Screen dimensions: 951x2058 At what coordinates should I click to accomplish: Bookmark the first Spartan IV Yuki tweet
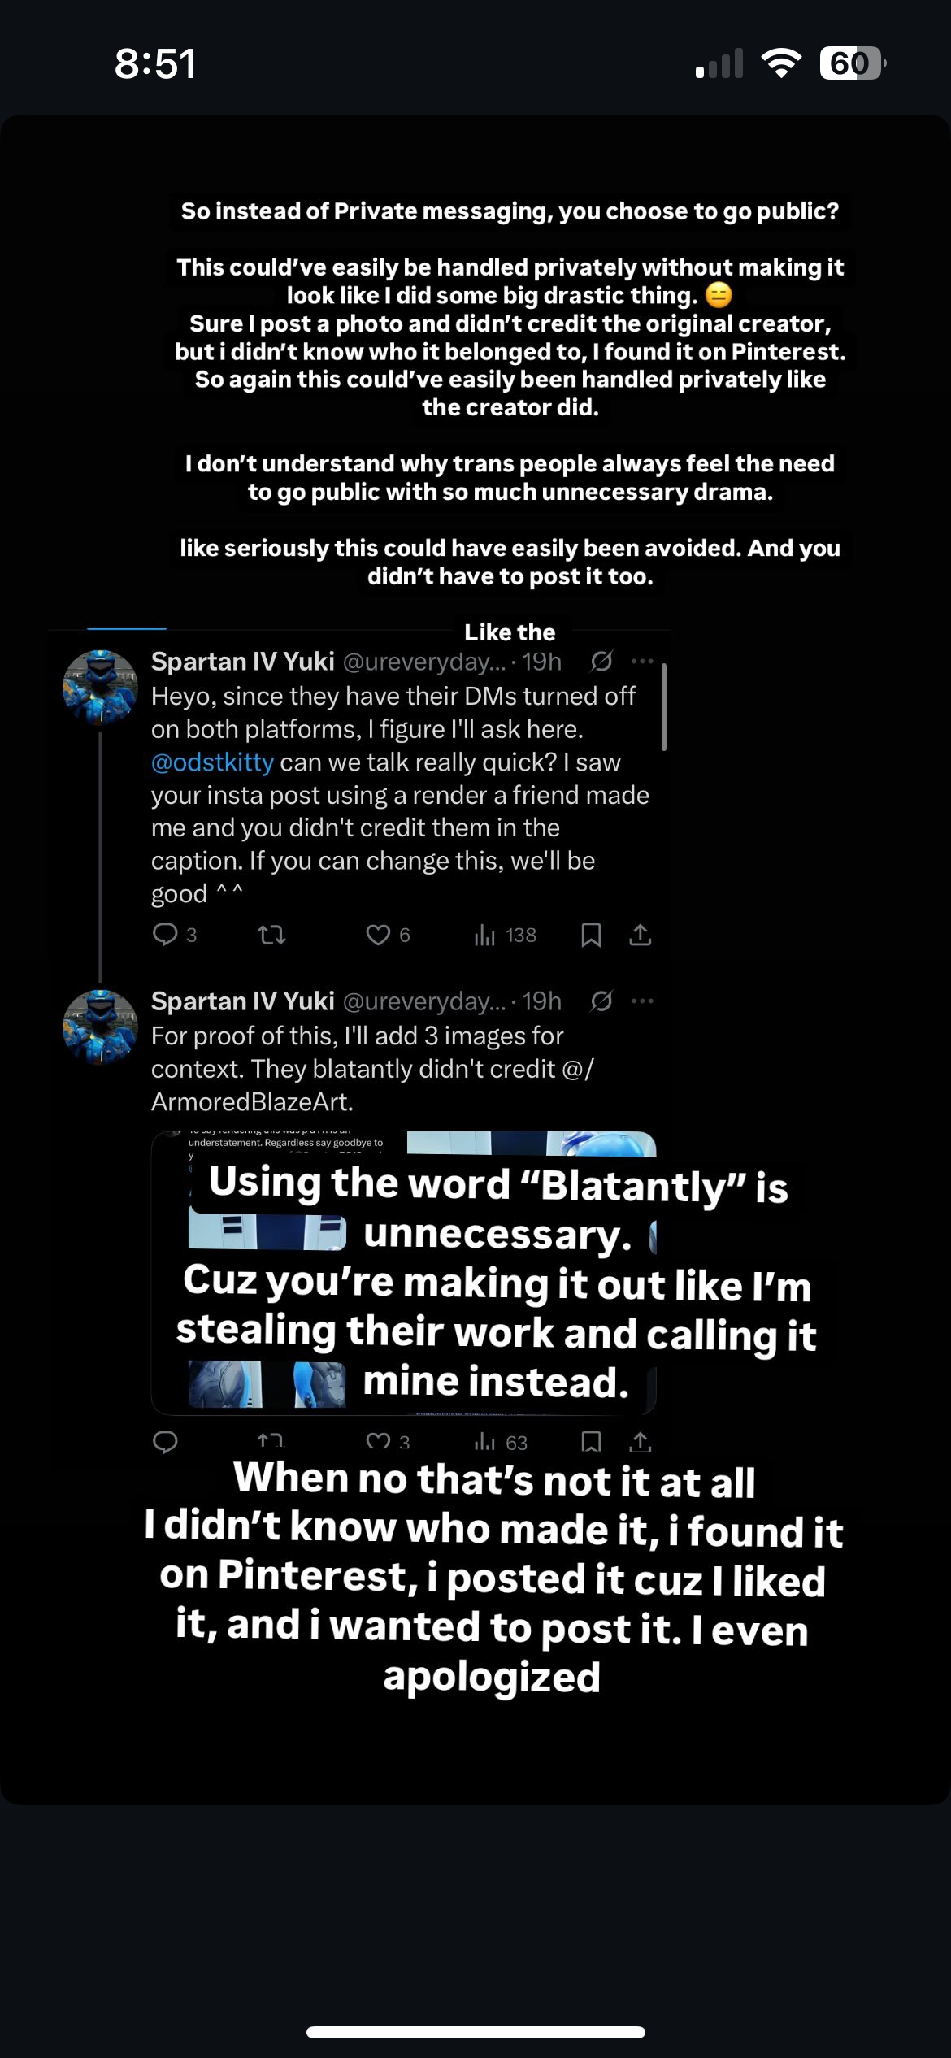(591, 935)
